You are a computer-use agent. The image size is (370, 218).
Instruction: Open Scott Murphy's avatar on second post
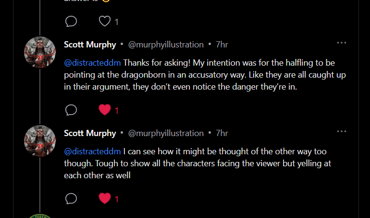40,140
